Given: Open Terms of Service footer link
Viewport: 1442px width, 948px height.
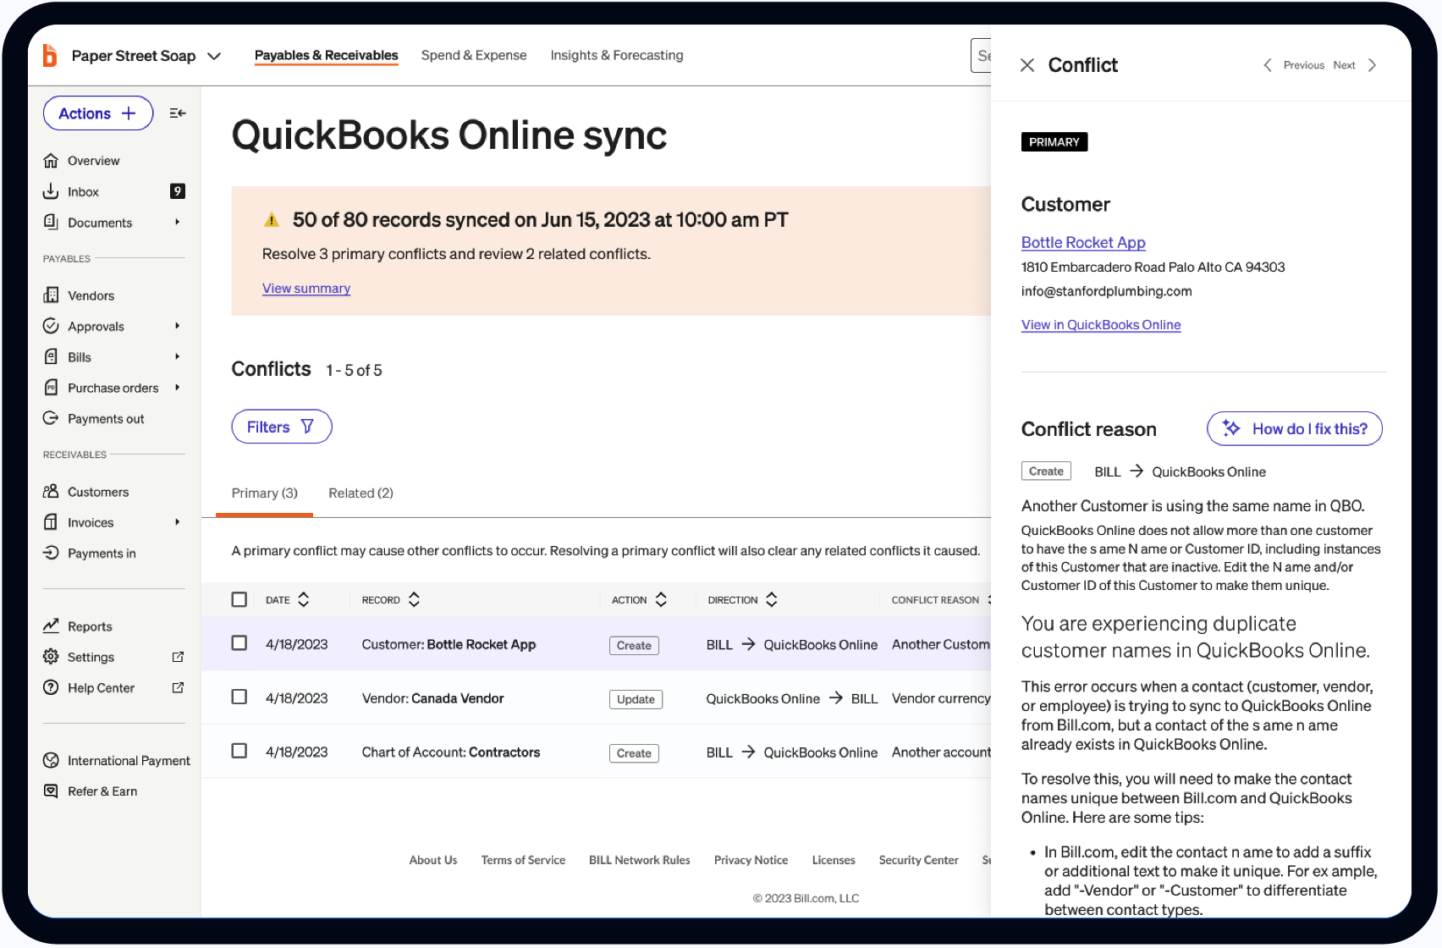Looking at the screenshot, I should click(523, 860).
